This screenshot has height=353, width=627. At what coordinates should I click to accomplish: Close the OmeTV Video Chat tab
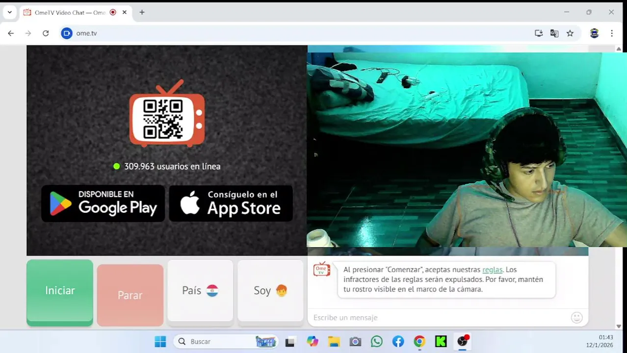[x=125, y=12]
